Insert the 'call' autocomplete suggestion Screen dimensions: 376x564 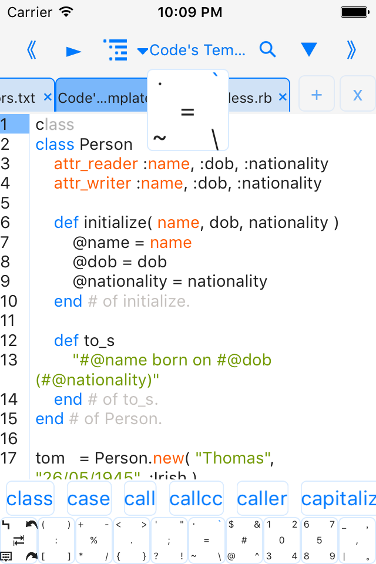pos(140,498)
